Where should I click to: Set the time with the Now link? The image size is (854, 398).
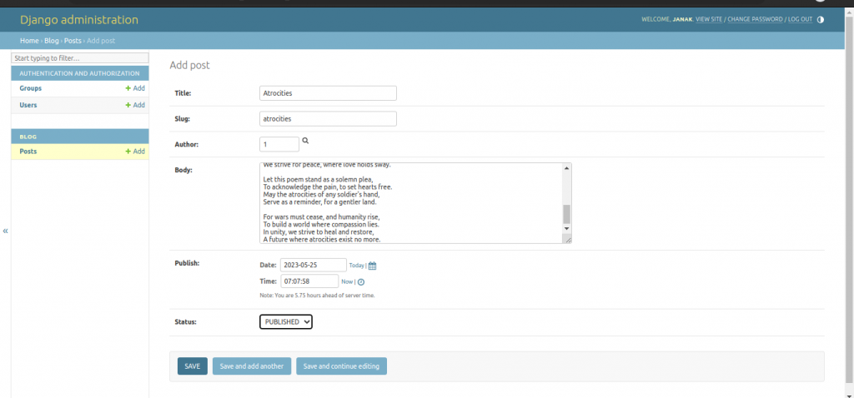pos(347,281)
